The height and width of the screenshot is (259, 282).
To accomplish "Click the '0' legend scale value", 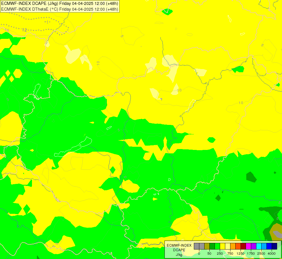I will tap(199, 254).
